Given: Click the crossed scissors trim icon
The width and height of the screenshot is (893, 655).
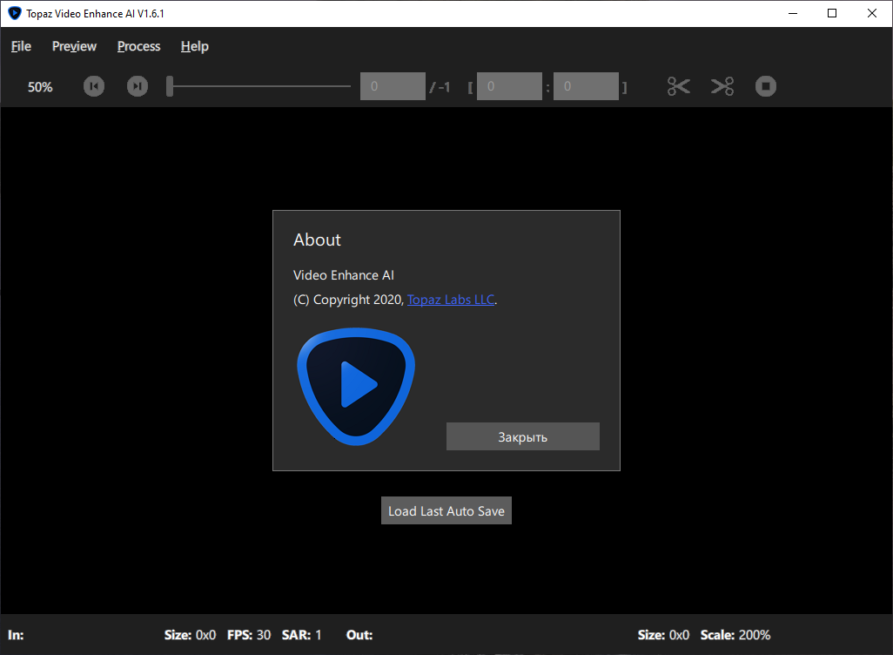Looking at the screenshot, I should pos(722,86).
